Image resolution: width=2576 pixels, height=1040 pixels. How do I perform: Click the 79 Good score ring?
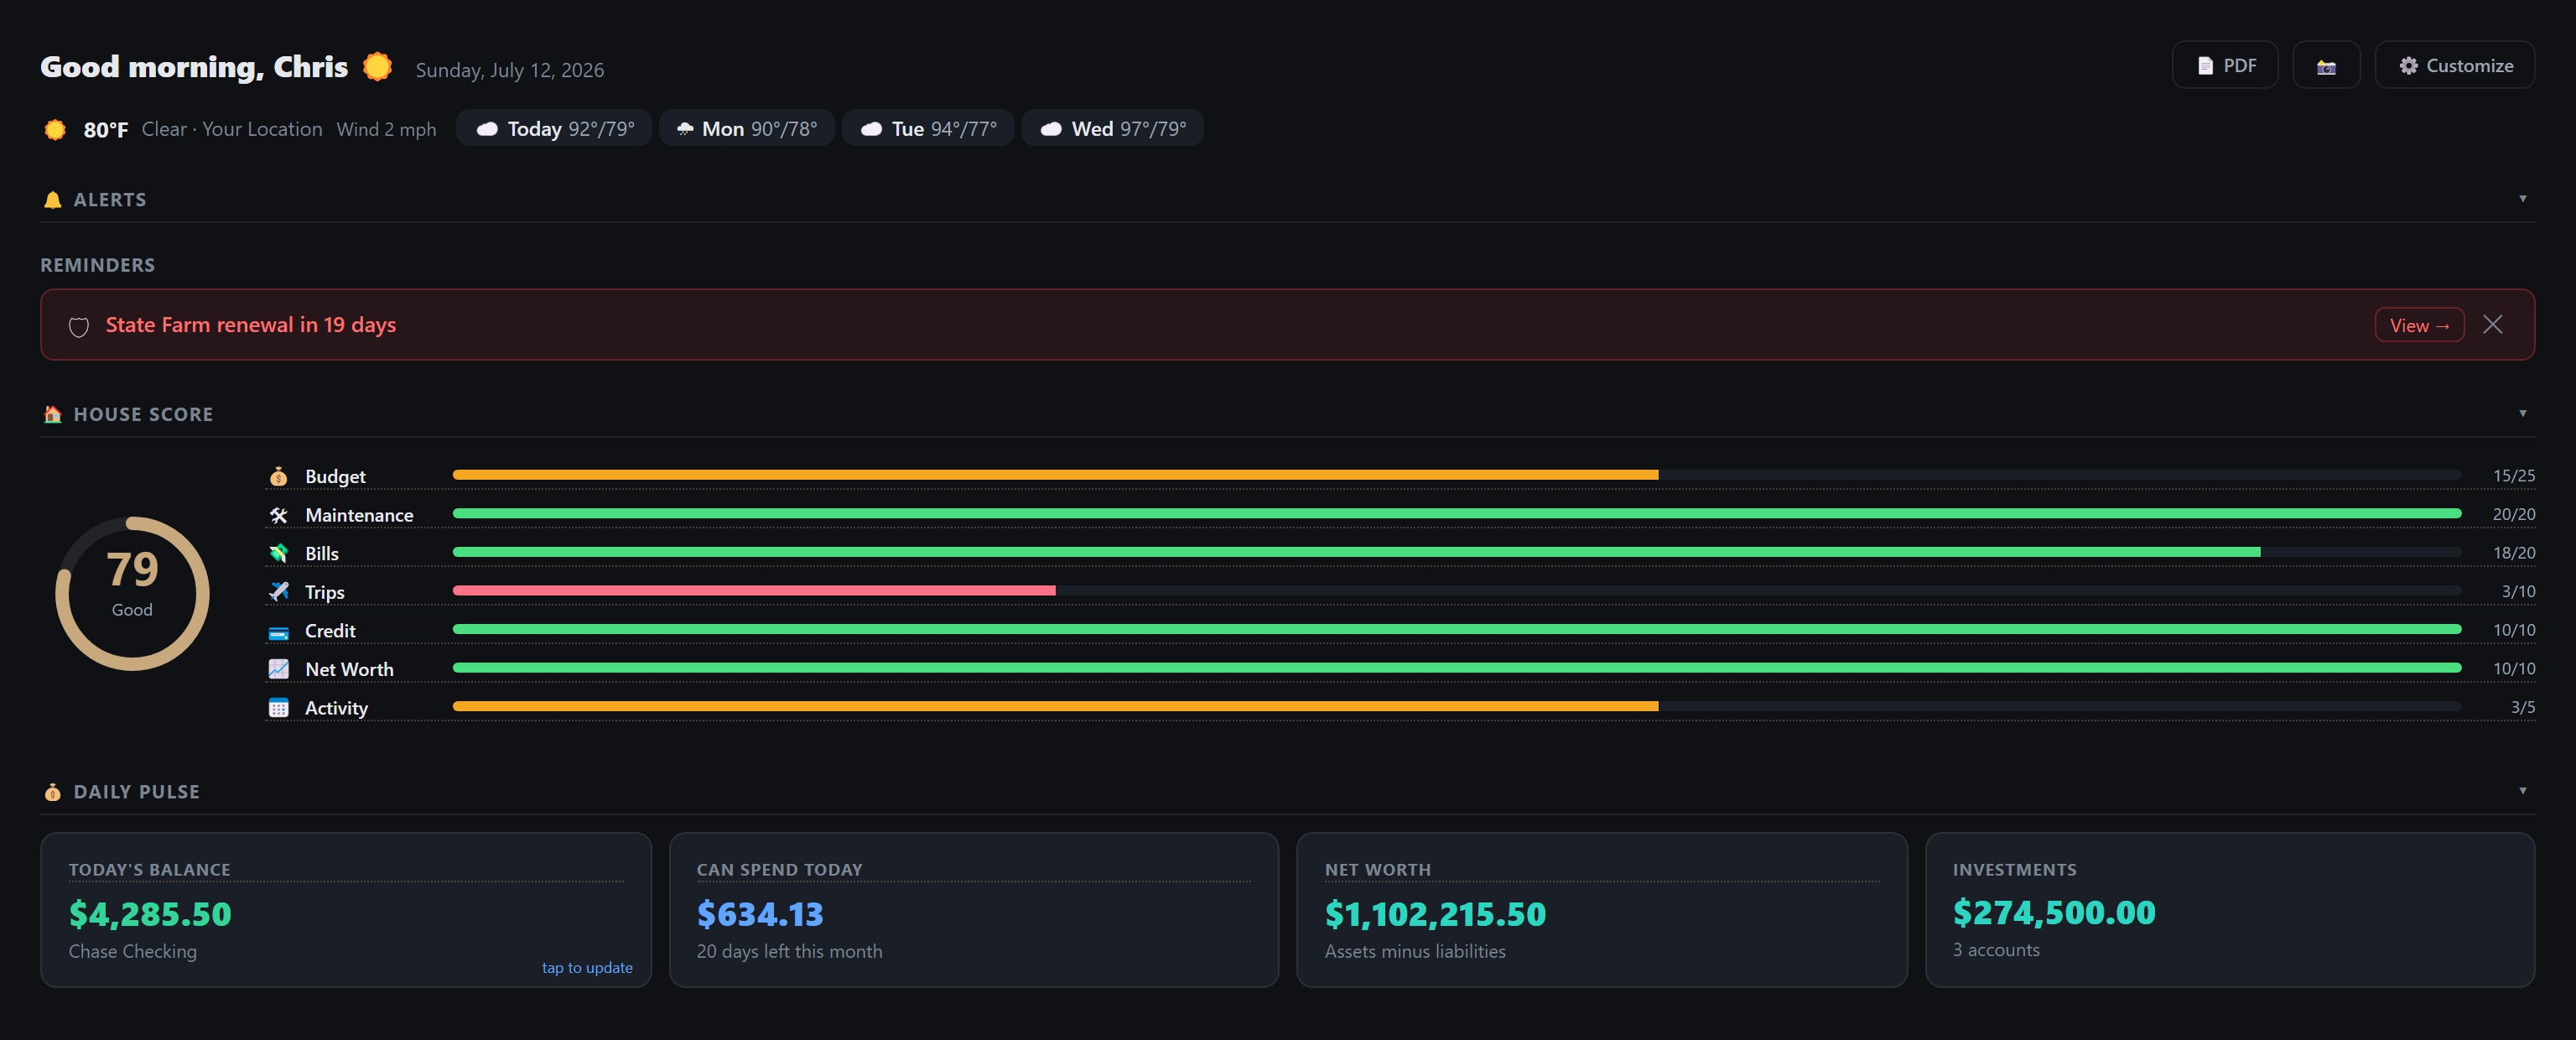[132, 593]
